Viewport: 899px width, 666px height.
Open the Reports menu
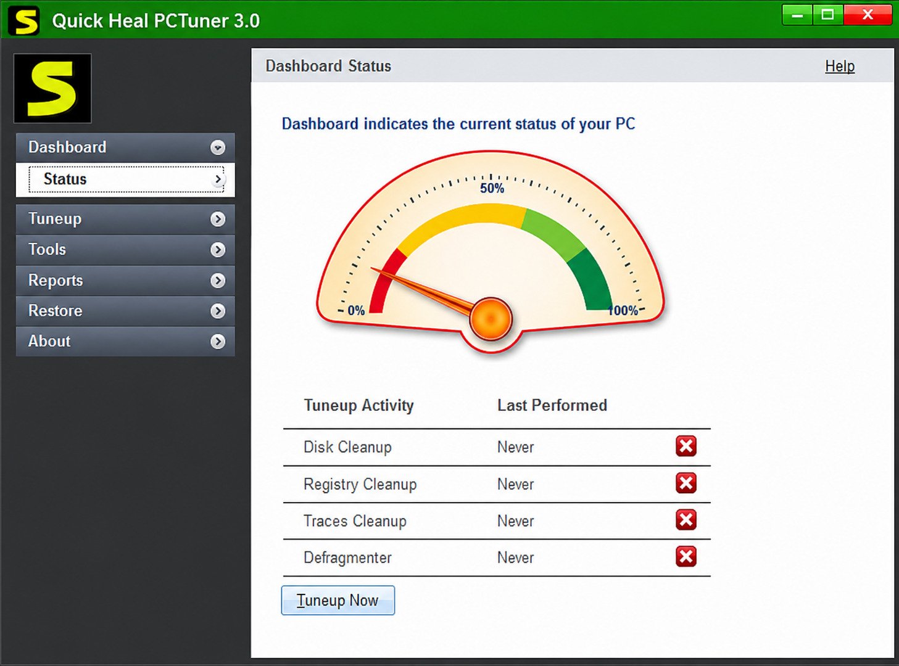(x=125, y=281)
